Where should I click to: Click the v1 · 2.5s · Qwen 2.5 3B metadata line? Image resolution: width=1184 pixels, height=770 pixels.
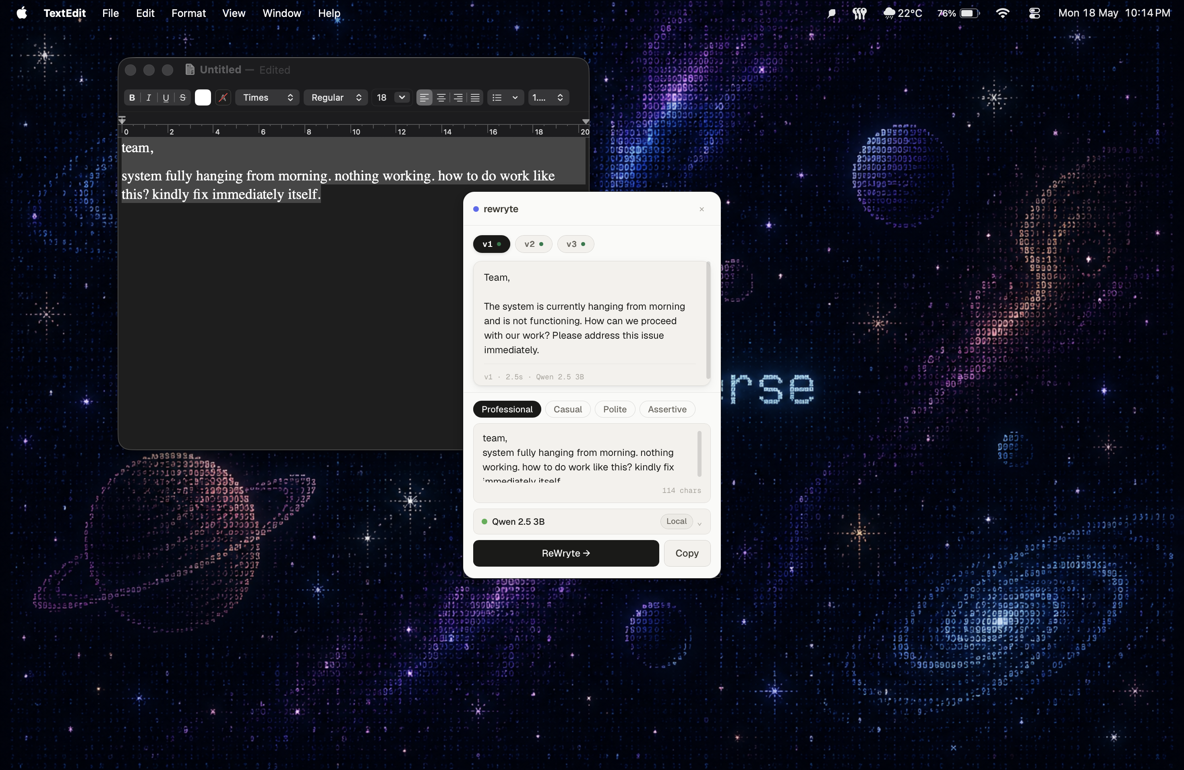pos(534,377)
